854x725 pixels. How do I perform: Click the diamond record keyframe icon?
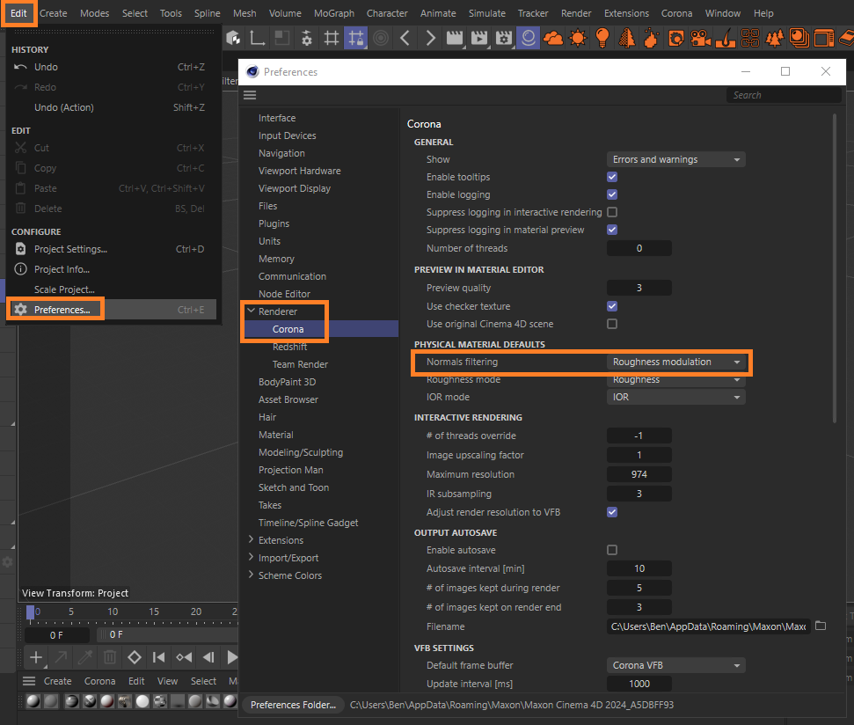point(135,657)
